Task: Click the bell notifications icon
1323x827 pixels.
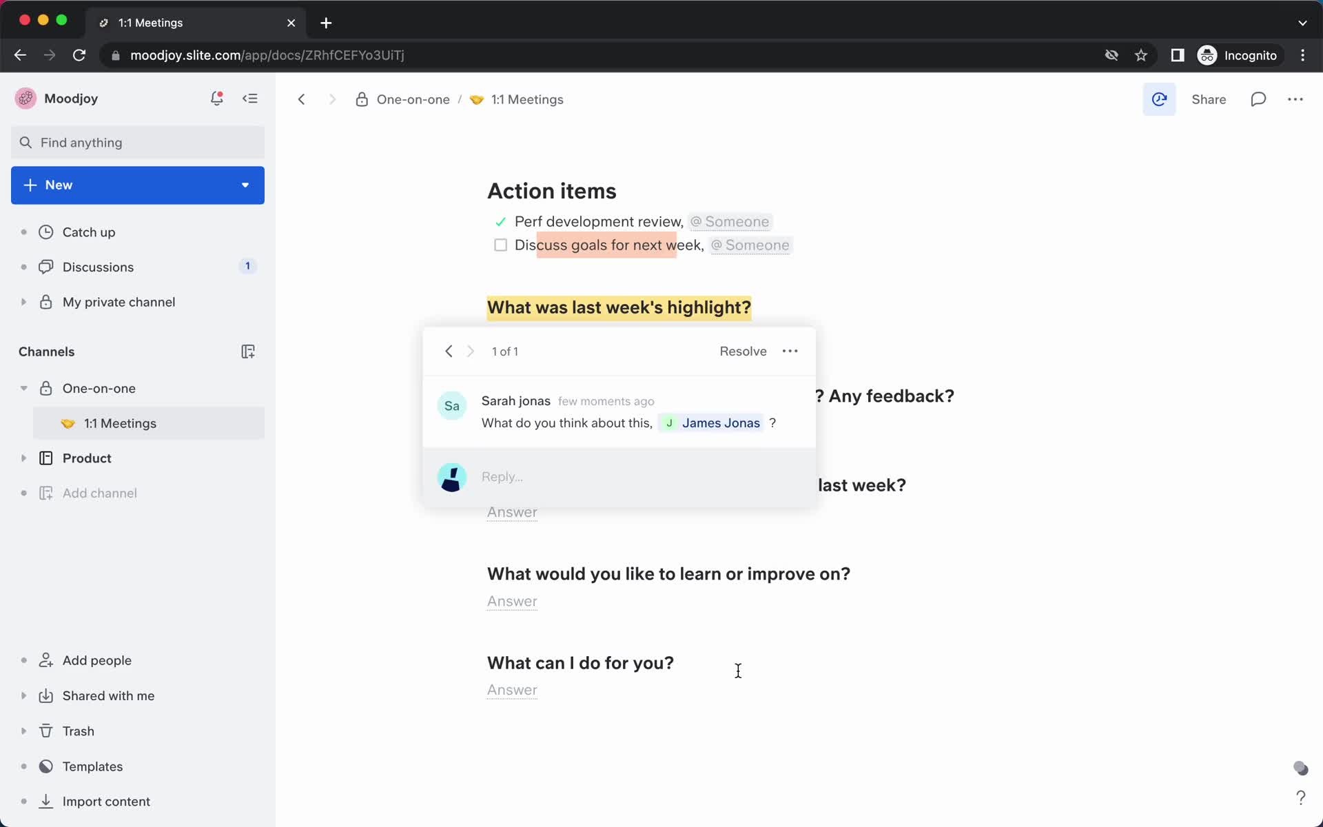Action: 217,98
